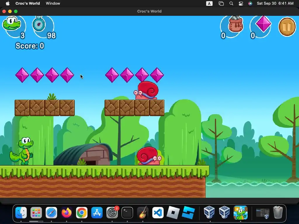Click the stone bag counter icon
This screenshot has width=299, height=224.
tap(236, 24)
